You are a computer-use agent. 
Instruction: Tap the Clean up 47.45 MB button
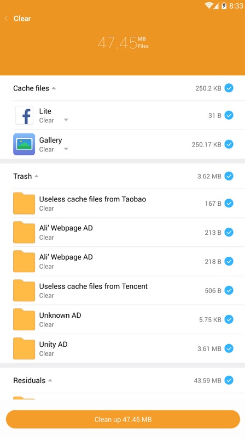point(123,419)
